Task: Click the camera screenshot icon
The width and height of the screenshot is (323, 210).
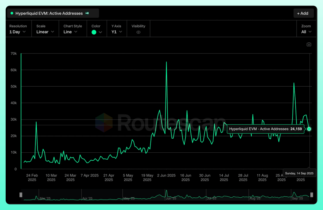Action: click(x=309, y=45)
